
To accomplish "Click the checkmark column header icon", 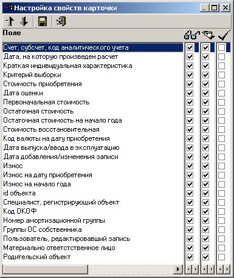I will (x=224, y=35).
